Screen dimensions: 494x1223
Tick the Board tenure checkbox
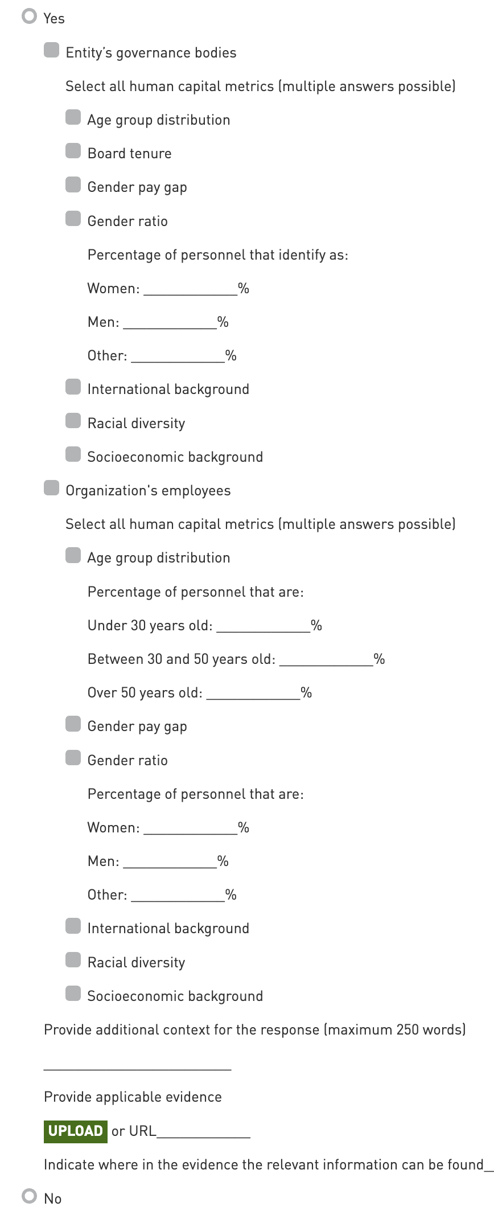click(x=73, y=151)
